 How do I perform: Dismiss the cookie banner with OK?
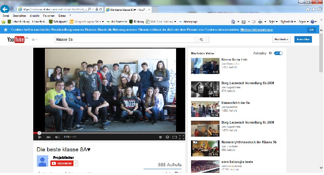point(312,30)
